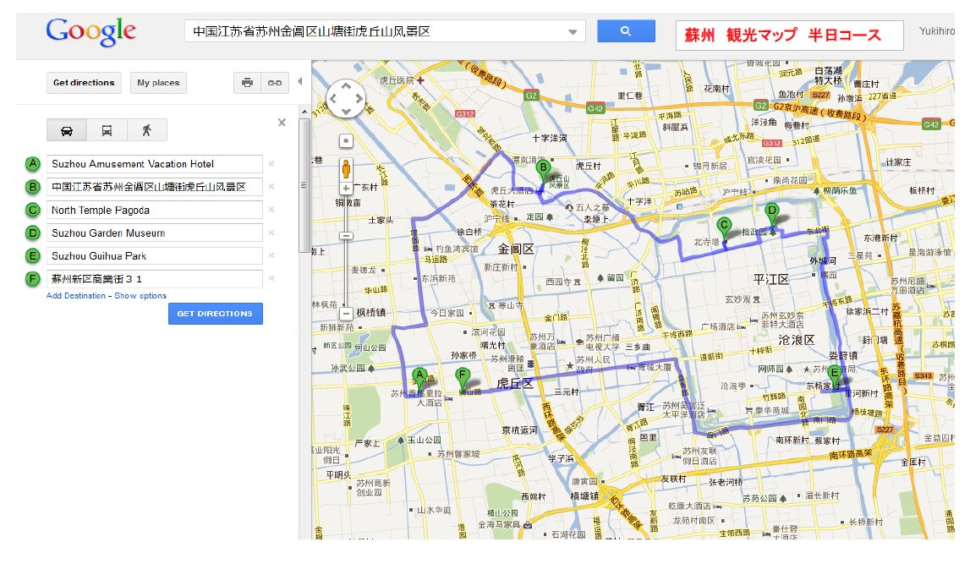Close the directions panel X
This screenshot has width=970, height=564.
pos(282,123)
